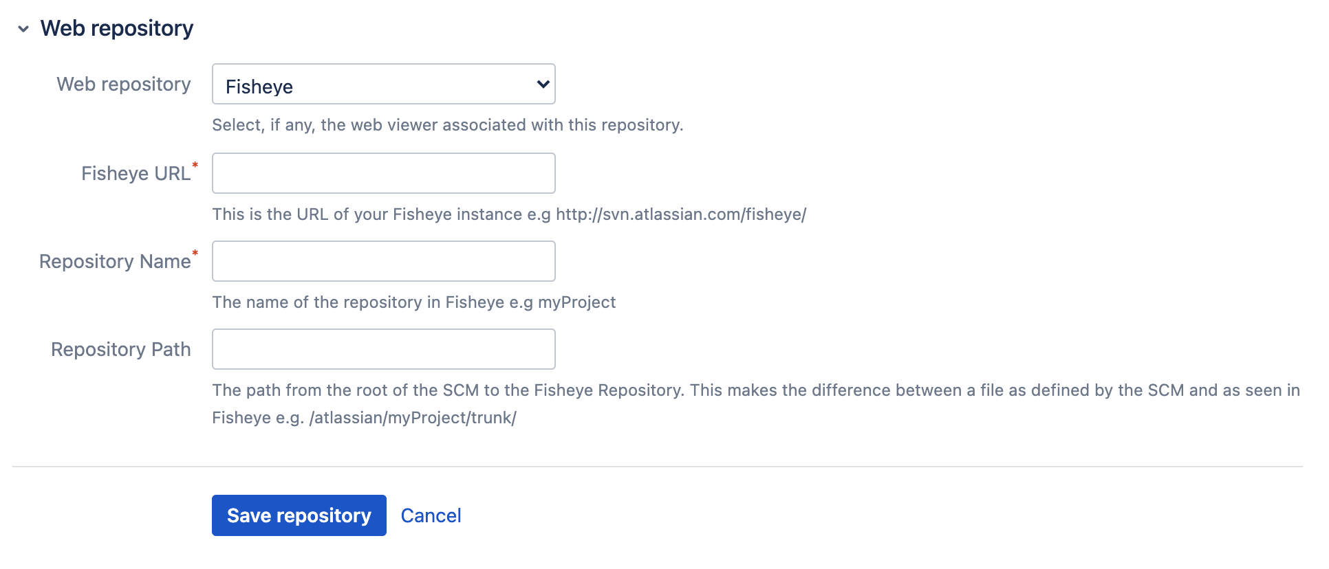
Task: Click the Repository Path label
Action: tap(120, 349)
